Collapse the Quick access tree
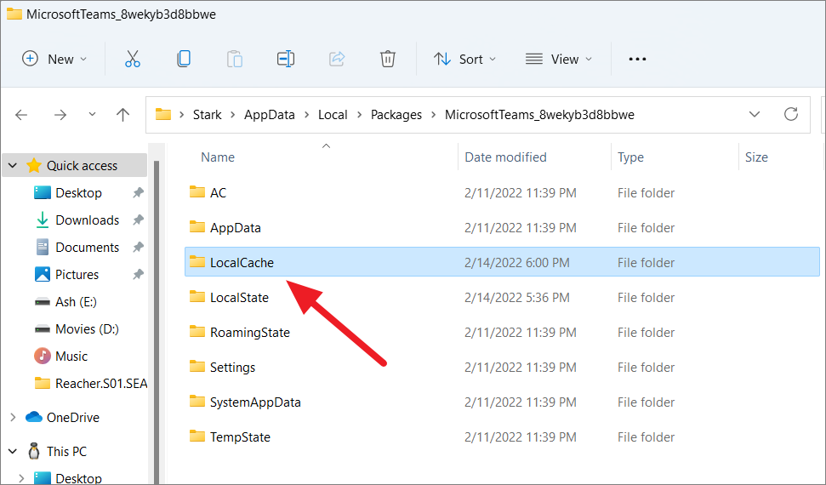The height and width of the screenshot is (485, 826). [x=13, y=166]
